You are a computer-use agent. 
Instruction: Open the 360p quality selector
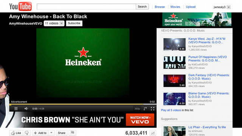[137, 109]
